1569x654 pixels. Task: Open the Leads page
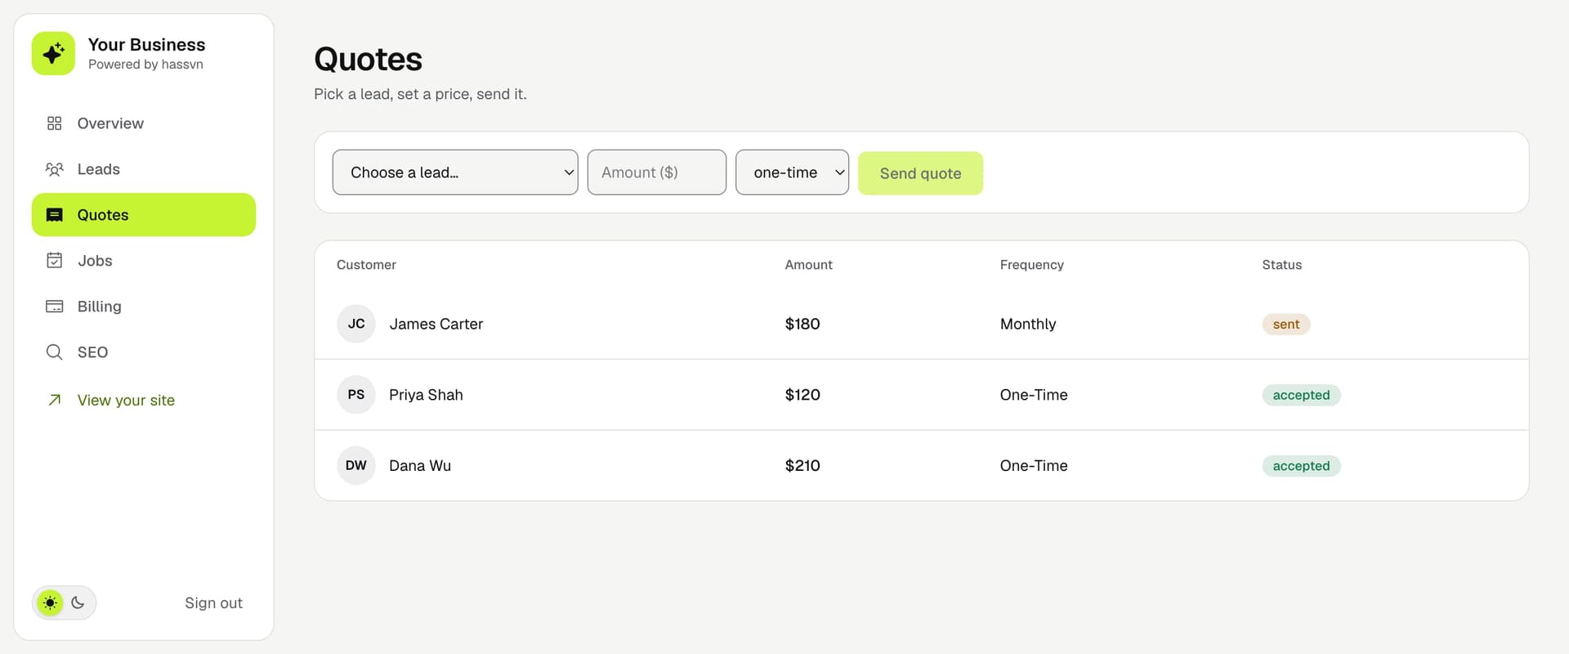click(x=144, y=169)
